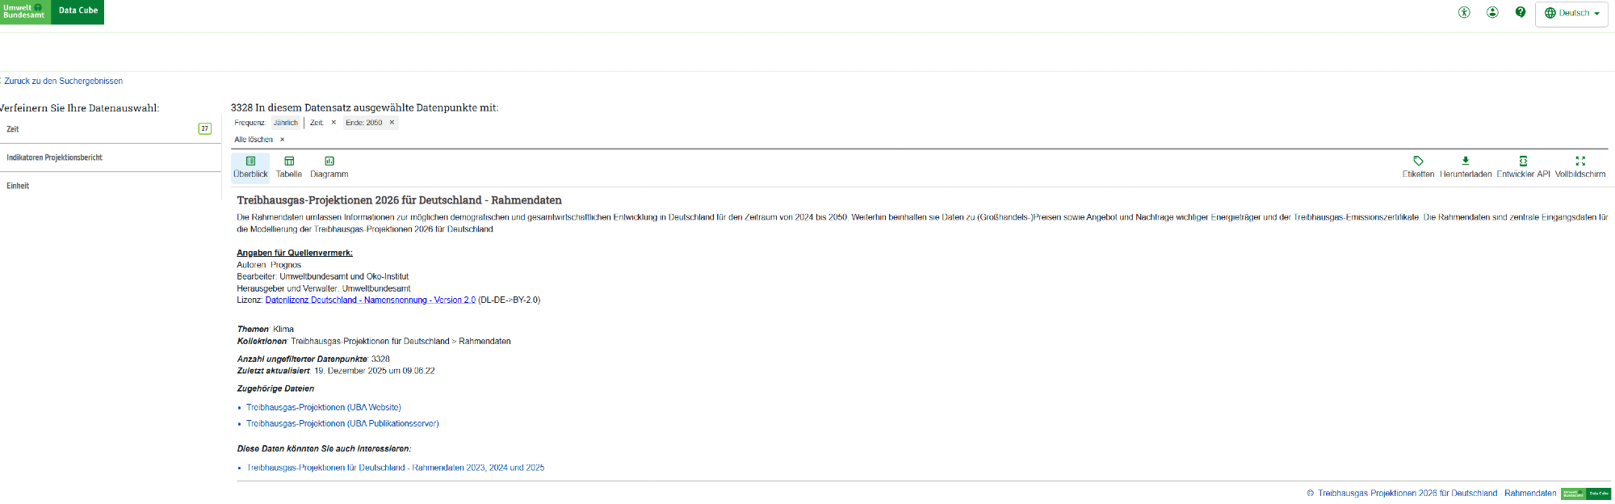Switch to the Tabelle view tab
This screenshot has width=1615, height=504.
pyautogui.click(x=289, y=167)
